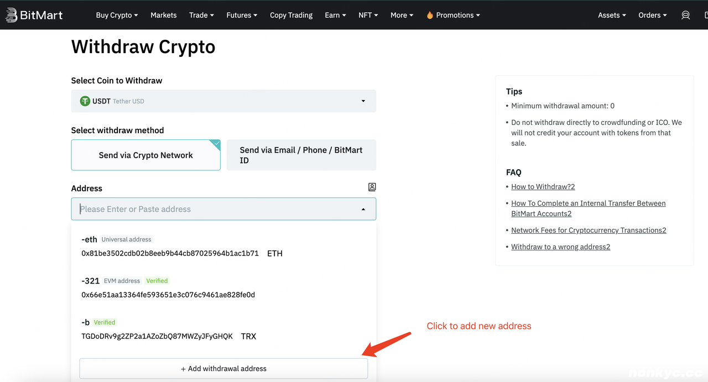Open the How to Withdraw FAQ link
Screen dimensions: 708x382
[x=543, y=187]
